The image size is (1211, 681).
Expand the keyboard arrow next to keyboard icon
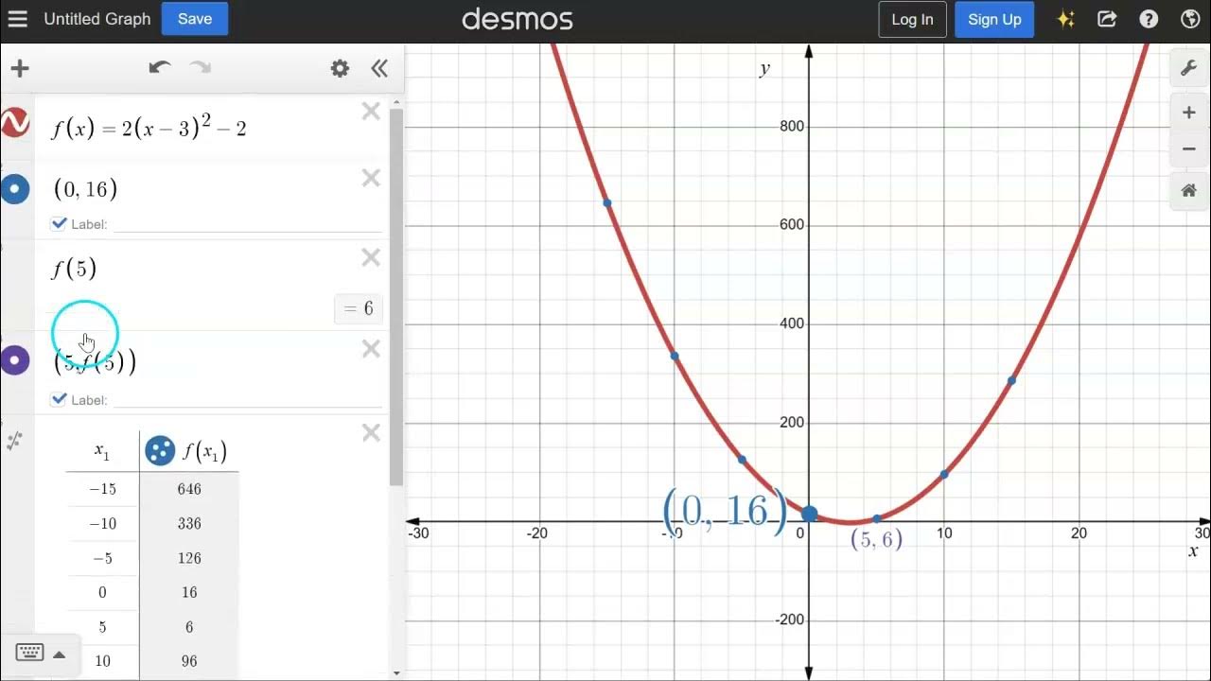pos(59,653)
